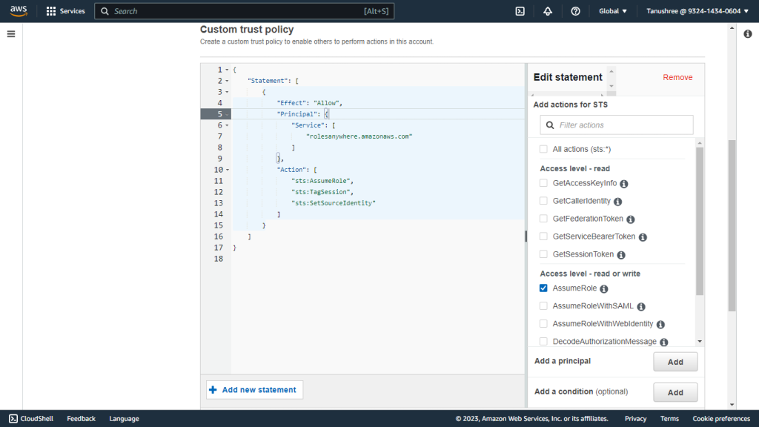Click CloudShell label in footer
Image resolution: width=759 pixels, height=427 pixels.
click(x=37, y=418)
